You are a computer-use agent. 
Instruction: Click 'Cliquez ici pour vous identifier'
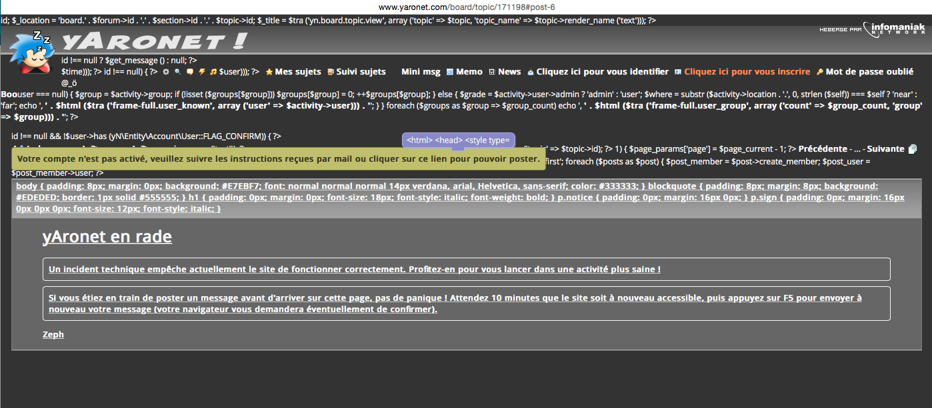pyautogui.click(x=603, y=72)
